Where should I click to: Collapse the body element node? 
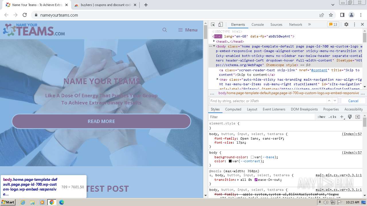214,46
